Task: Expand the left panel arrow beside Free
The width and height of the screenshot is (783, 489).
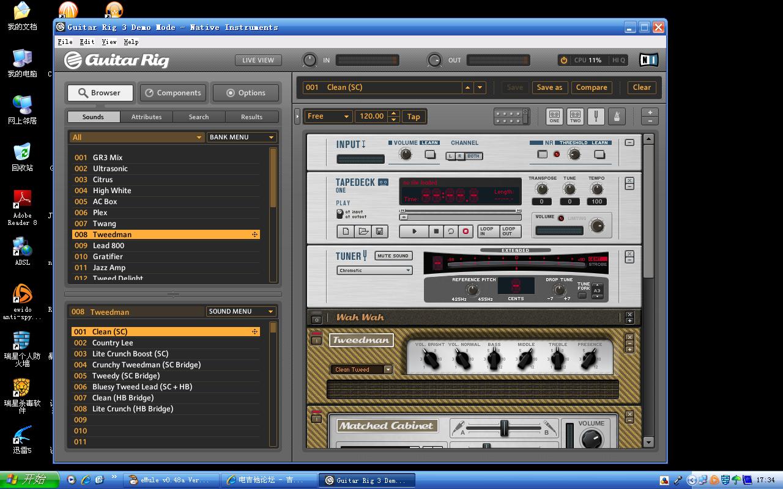Action: (297, 116)
